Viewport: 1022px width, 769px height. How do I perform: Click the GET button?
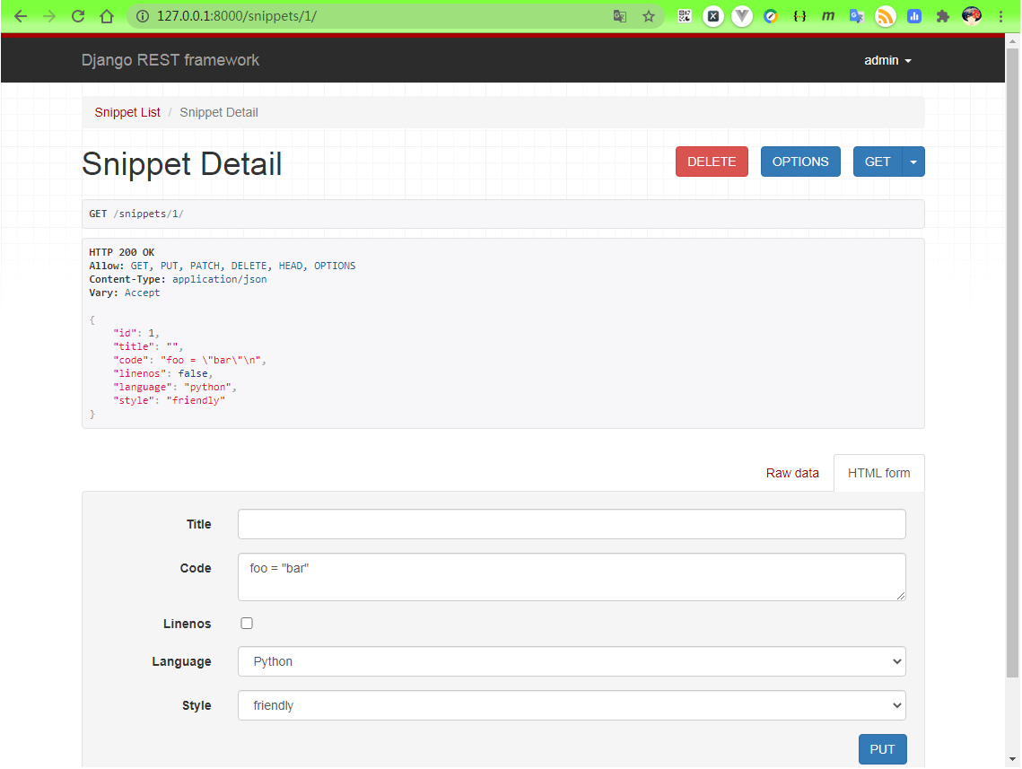tap(878, 162)
